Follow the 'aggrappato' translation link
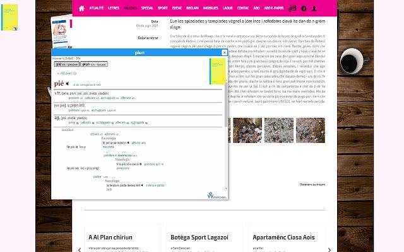404x252 pixels. tap(138, 123)
